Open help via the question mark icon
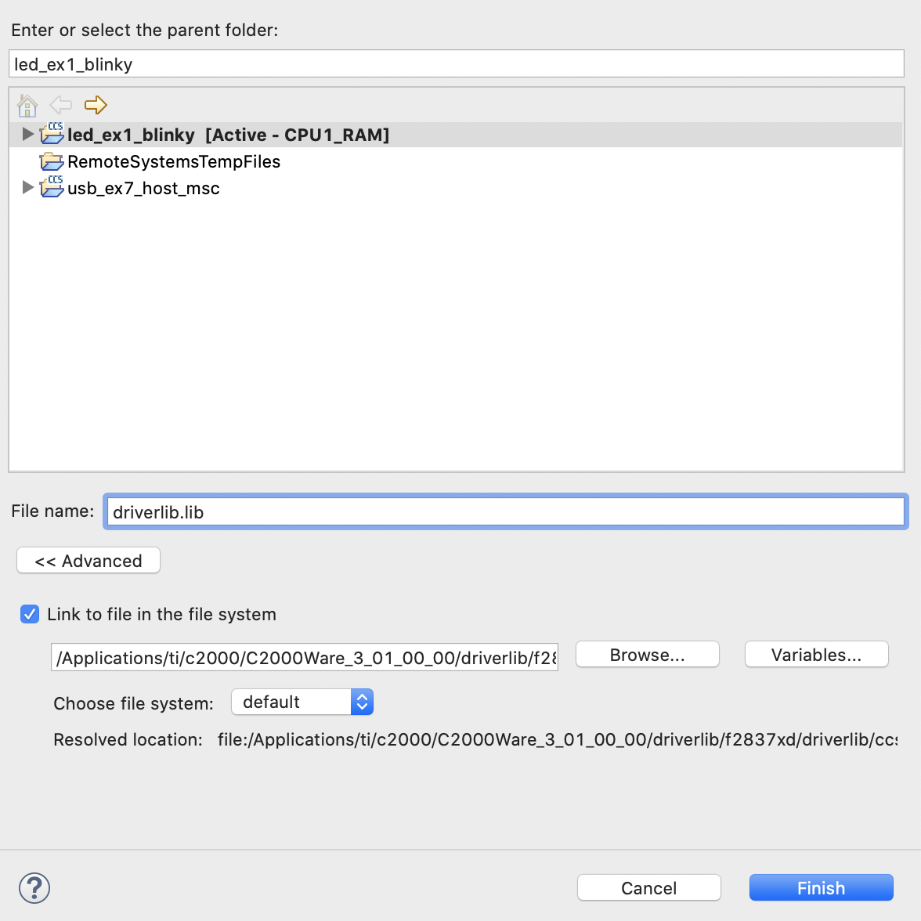921x921 pixels. click(34, 888)
